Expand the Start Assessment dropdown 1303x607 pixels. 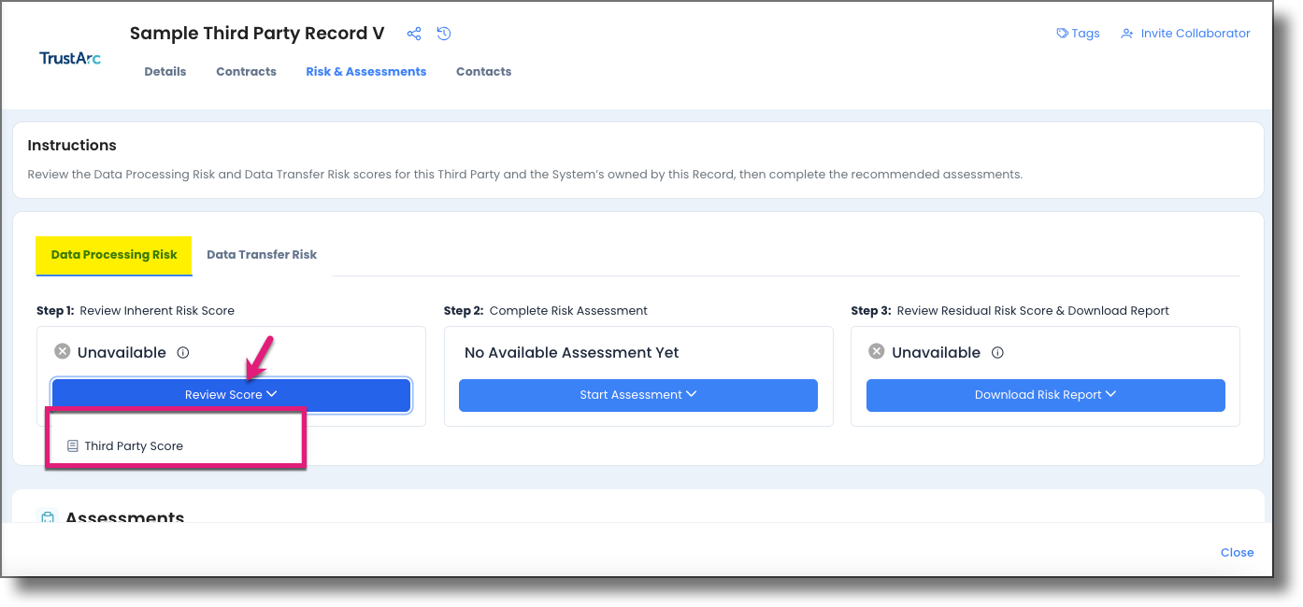[x=638, y=395]
